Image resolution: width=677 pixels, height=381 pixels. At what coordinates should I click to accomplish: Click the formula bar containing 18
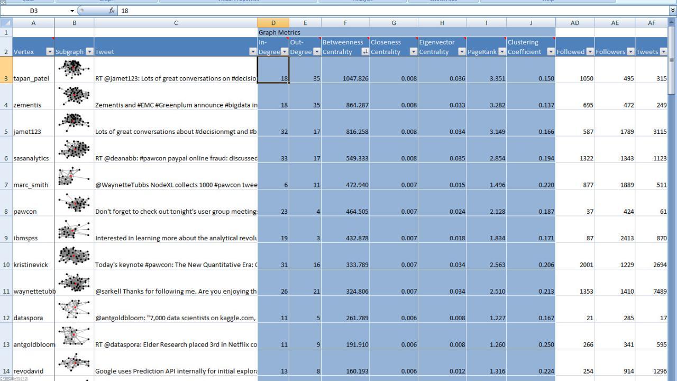click(392, 11)
